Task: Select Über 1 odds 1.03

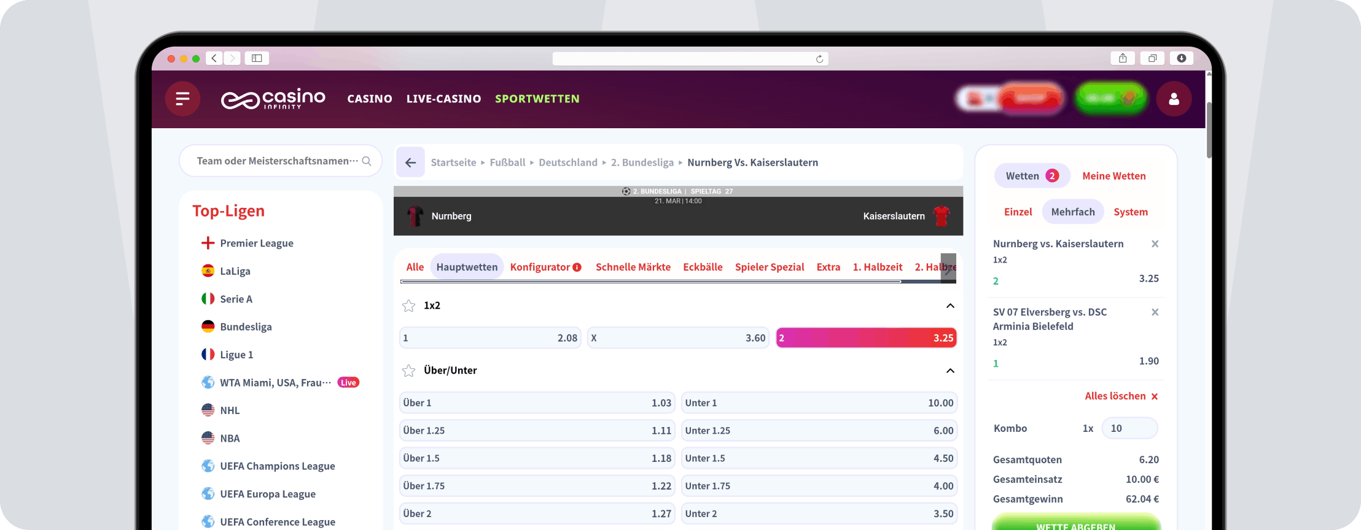Action: pos(537,403)
